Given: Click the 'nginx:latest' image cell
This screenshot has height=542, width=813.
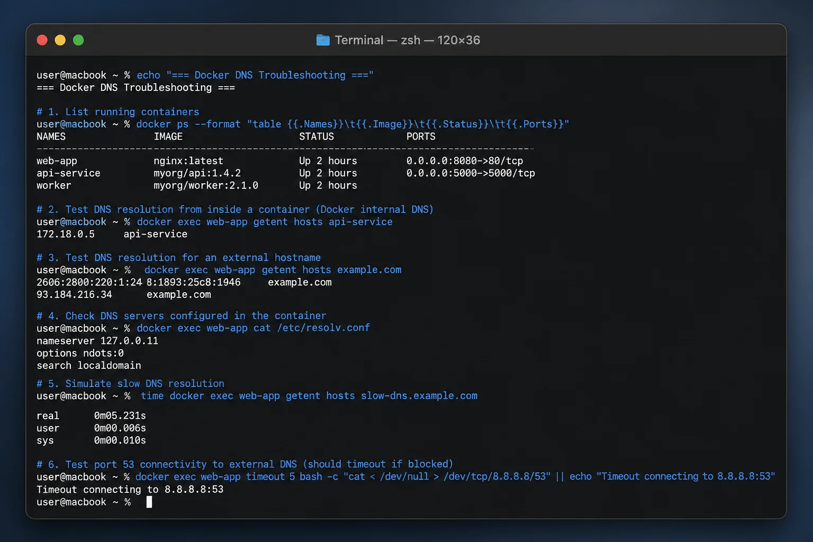Looking at the screenshot, I should coord(188,161).
